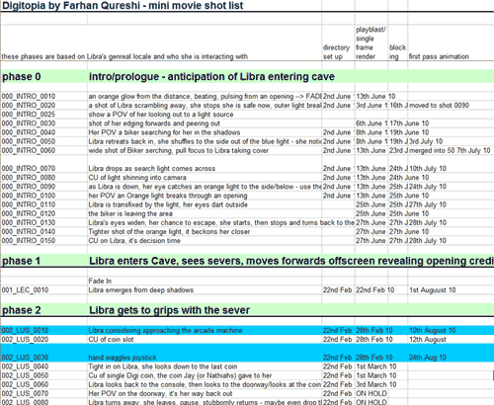Click the 'Fade In' cell

pyautogui.click(x=100, y=281)
